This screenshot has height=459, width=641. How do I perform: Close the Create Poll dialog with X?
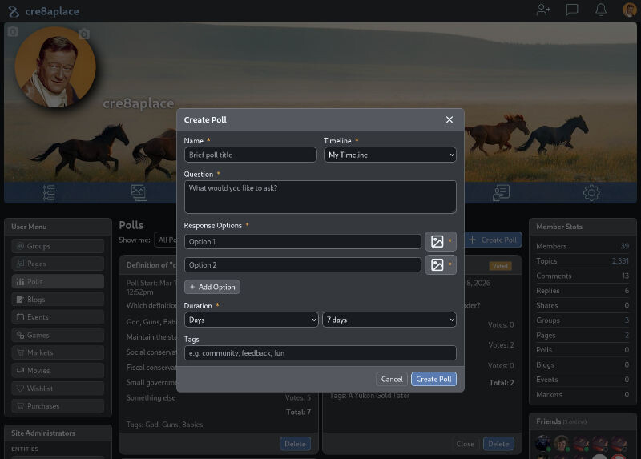[449, 119]
